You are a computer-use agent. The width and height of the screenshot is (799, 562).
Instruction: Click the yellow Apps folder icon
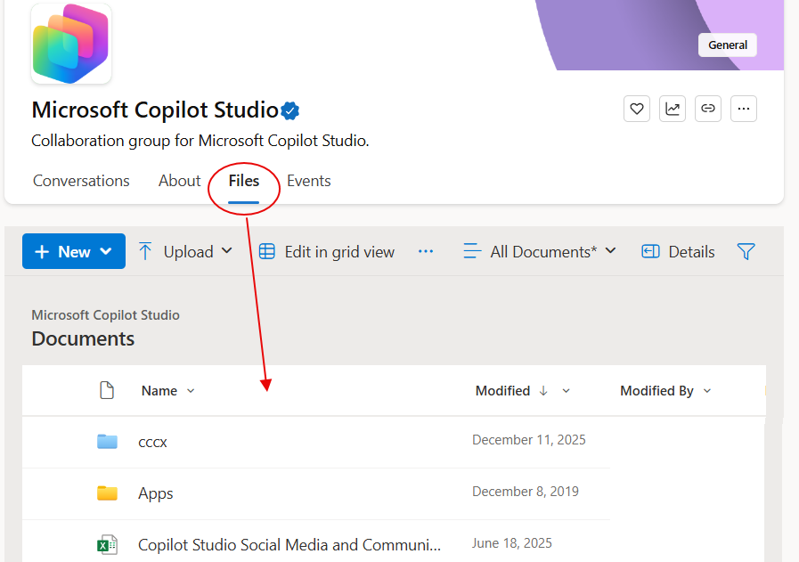click(107, 493)
